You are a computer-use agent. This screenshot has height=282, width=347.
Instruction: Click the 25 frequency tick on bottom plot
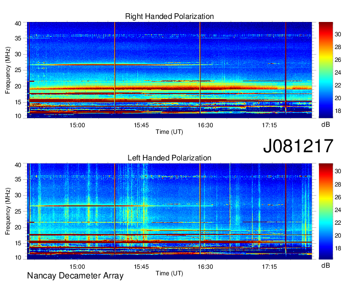[x=18, y=212]
